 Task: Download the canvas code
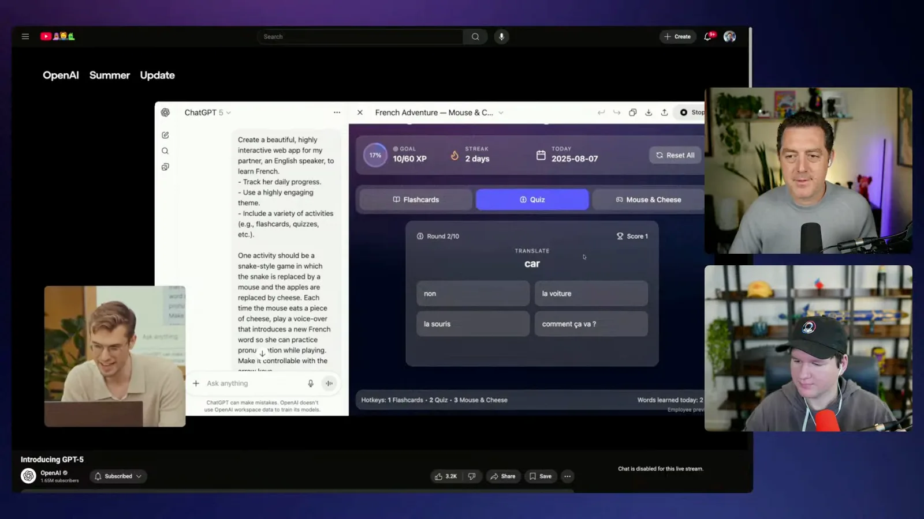click(x=649, y=112)
